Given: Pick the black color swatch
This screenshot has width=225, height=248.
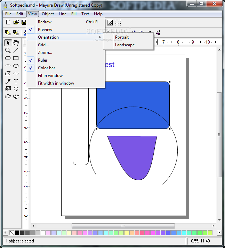Looking at the screenshot, I should [x=17, y=233].
